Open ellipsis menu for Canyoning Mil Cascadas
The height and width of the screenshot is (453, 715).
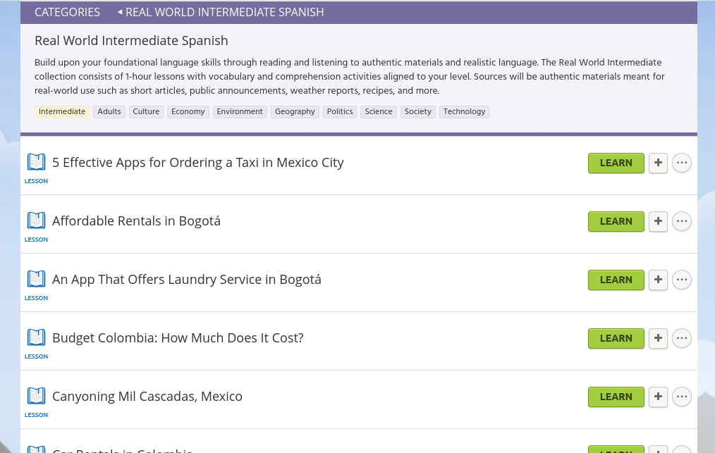(x=681, y=397)
